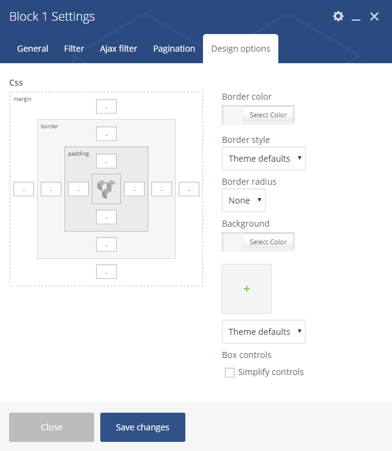Viewport: 392px width, 451px height.
Task: Open the Filter tab
Action: (74, 49)
